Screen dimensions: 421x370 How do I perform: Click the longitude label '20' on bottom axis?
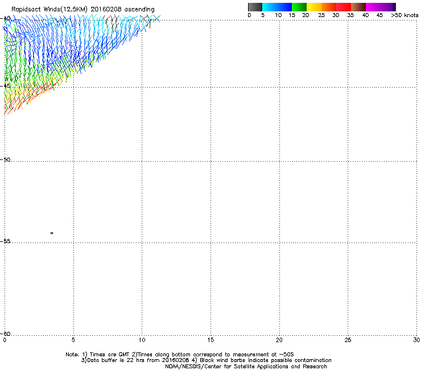[x=279, y=340]
